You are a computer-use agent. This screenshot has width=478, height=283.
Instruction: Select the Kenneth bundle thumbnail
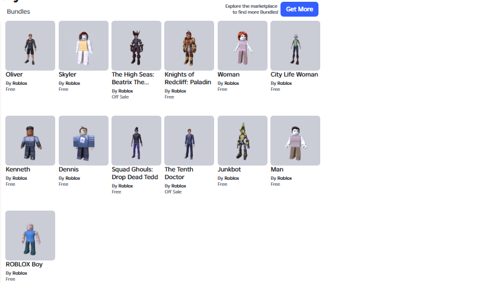(30, 141)
